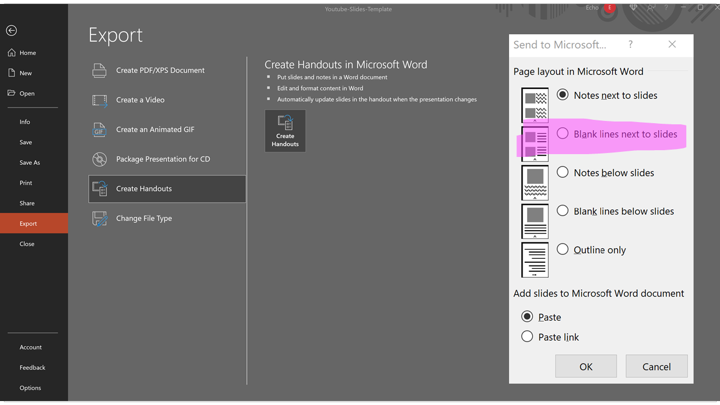Click the Create PDF/XPS Document icon
720x405 pixels.
pyautogui.click(x=99, y=70)
